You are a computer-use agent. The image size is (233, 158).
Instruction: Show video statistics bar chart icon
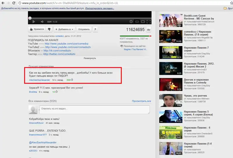pos(149,29)
